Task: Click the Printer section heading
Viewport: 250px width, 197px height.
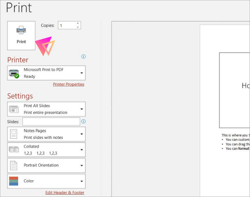Action: (18, 60)
